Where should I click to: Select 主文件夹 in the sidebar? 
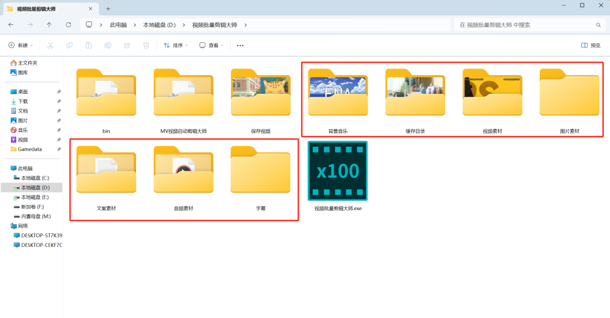24,63
